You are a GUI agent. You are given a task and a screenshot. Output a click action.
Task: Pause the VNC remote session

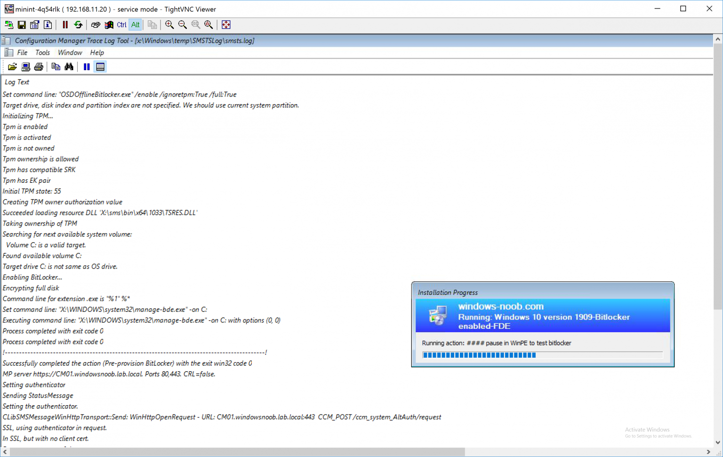click(65, 25)
